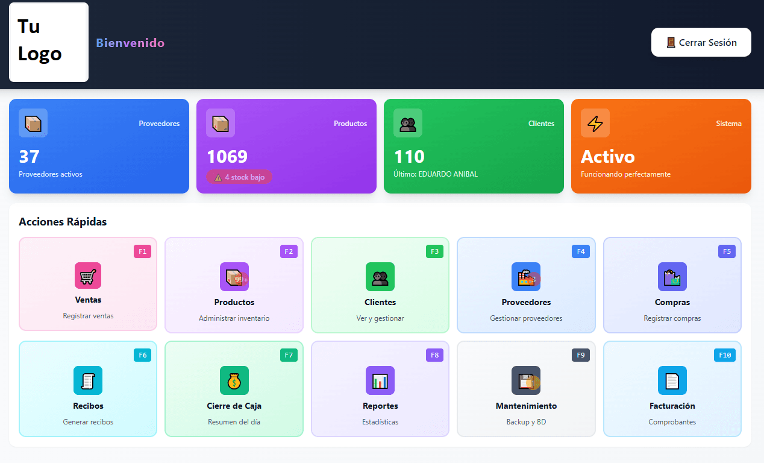This screenshot has height=463, width=764.
Task: Click the Registrar ventas description
Action: (88, 316)
